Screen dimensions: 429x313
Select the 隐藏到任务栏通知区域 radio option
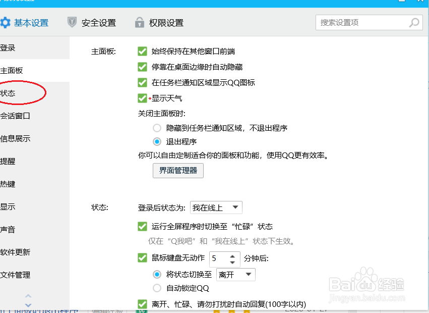pyautogui.click(x=157, y=128)
